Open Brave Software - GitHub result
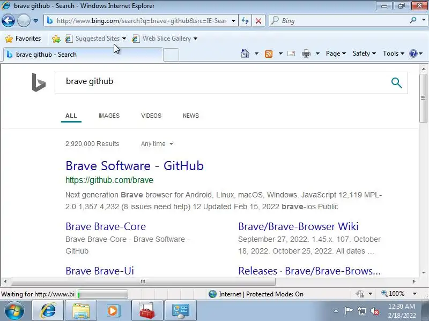Screen dimensions: 429x321 click(135, 166)
